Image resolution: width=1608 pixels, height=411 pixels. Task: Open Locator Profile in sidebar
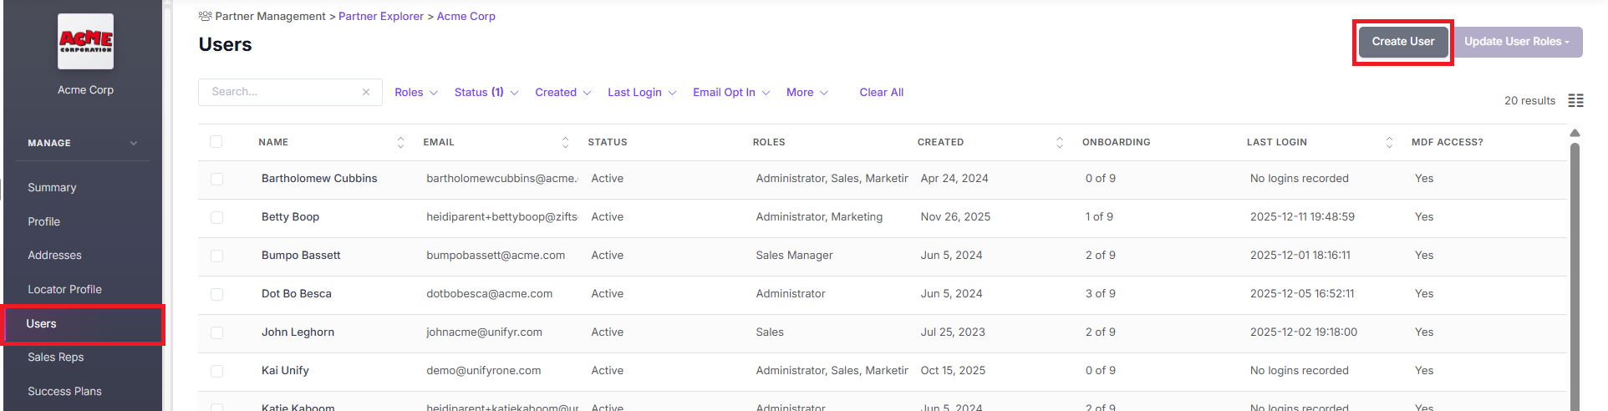click(64, 289)
